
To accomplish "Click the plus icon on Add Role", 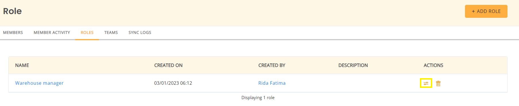I will (x=473, y=11).
